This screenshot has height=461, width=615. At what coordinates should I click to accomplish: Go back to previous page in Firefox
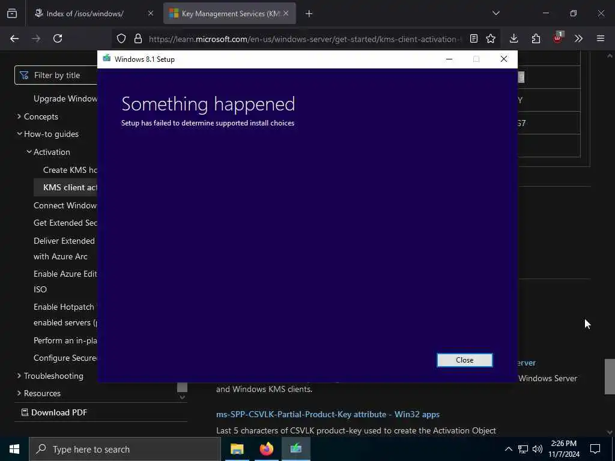(x=14, y=38)
